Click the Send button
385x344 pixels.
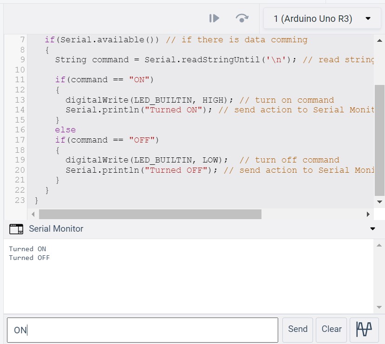[x=298, y=330]
